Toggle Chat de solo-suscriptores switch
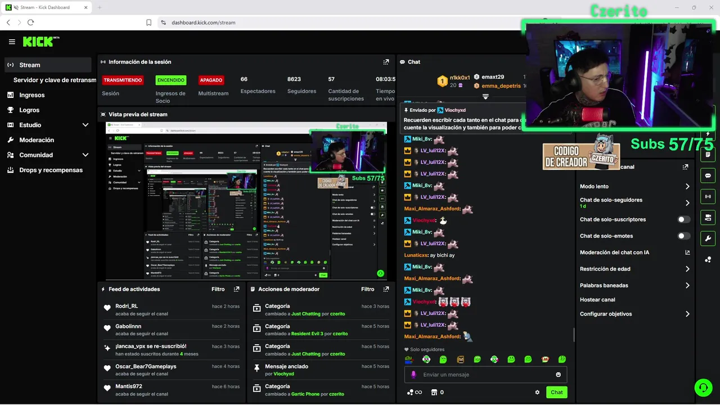 click(x=683, y=219)
